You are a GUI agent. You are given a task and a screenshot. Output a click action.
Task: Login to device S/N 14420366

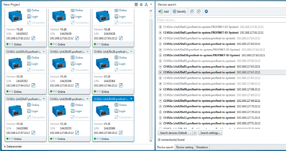[120, 111]
